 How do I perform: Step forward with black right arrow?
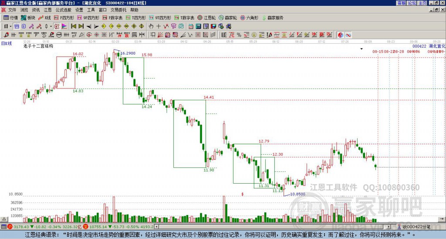[x=96, y=27]
